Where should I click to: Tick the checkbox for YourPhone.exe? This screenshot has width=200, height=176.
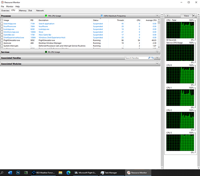[x=2, y=26]
